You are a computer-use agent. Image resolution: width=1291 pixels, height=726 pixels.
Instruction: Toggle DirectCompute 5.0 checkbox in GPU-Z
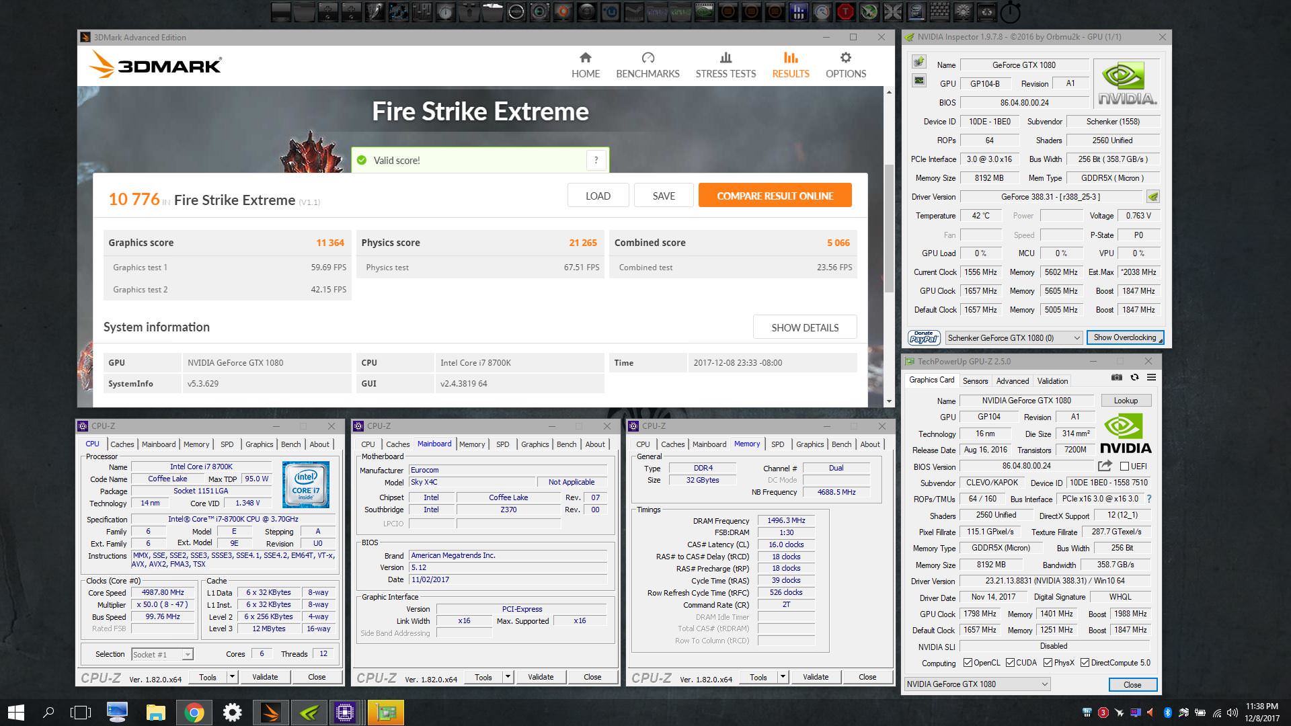[x=1085, y=663]
